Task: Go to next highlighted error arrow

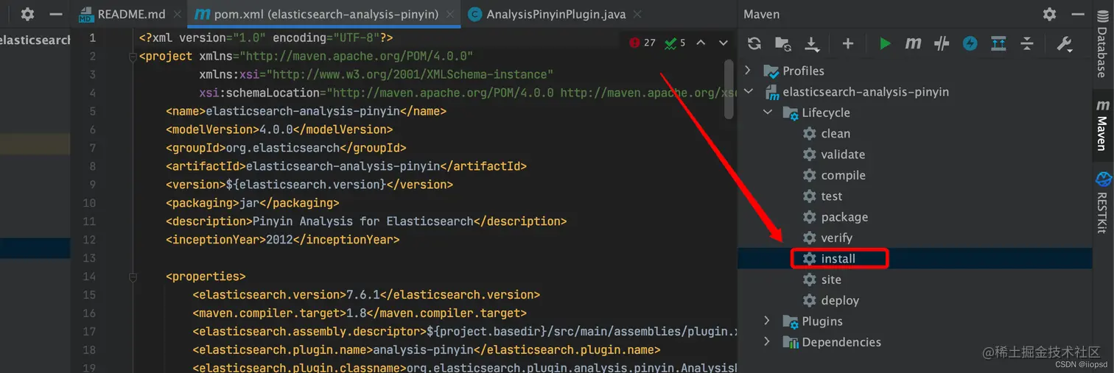Action: [x=724, y=43]
